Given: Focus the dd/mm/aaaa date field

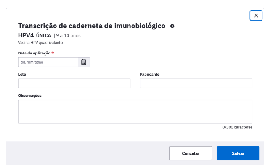Looking at the screenshot, I should click(x=48, y=62).
